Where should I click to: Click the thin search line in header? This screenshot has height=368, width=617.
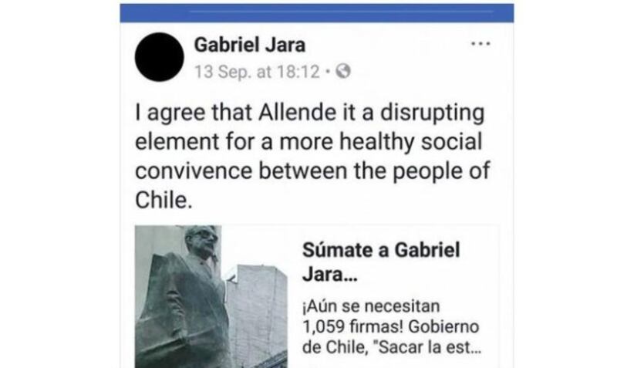click(341, 12)
